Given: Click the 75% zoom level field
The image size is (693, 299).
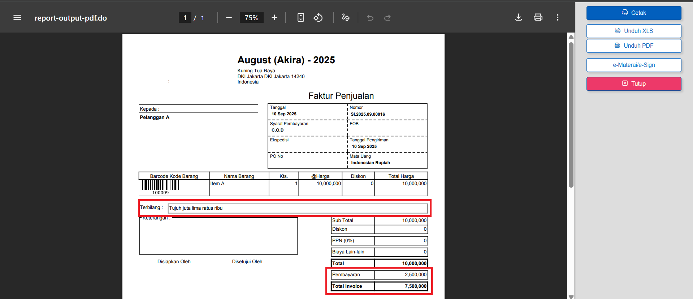Looking at the screenshot, I should tap(251, 18).
